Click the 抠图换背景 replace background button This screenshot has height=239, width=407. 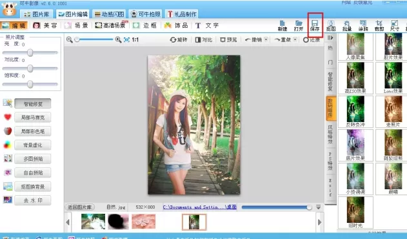click(33, 187)
